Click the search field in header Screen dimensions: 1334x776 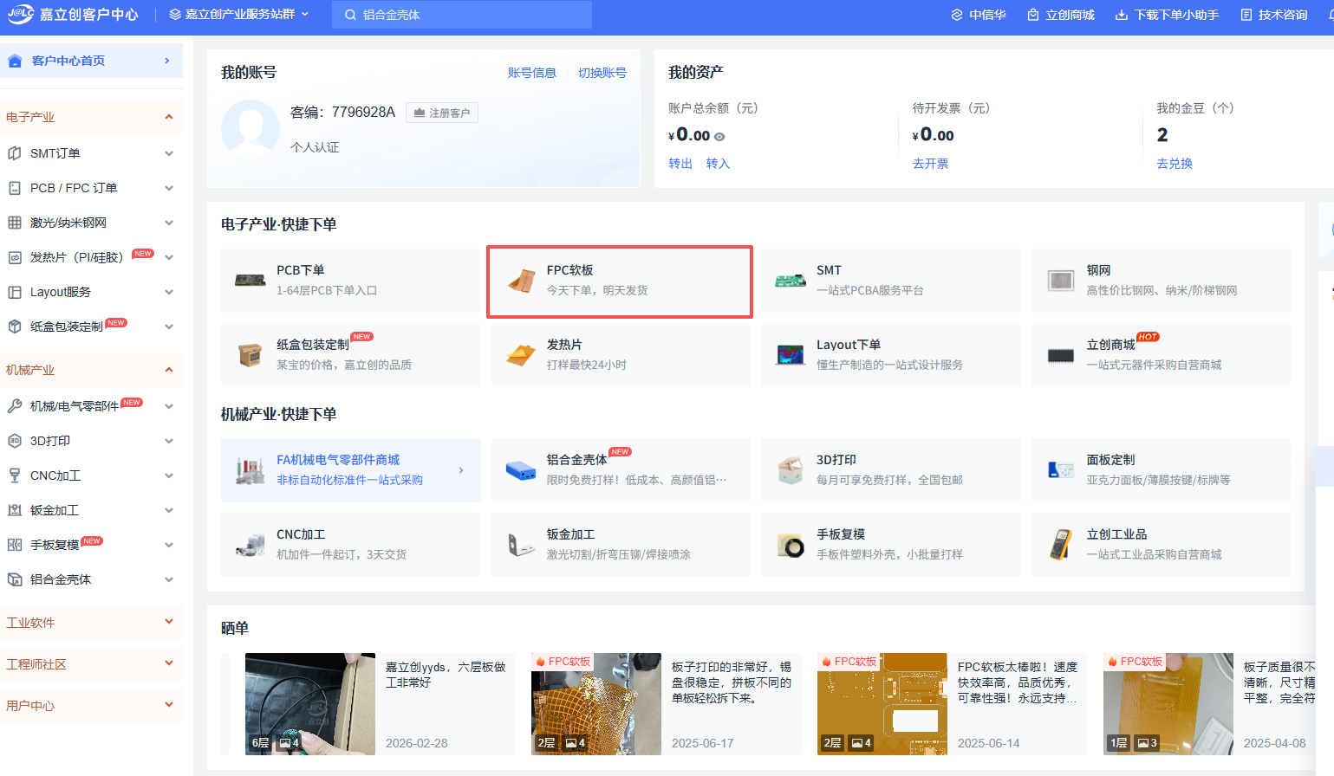[x=462, y=15]
